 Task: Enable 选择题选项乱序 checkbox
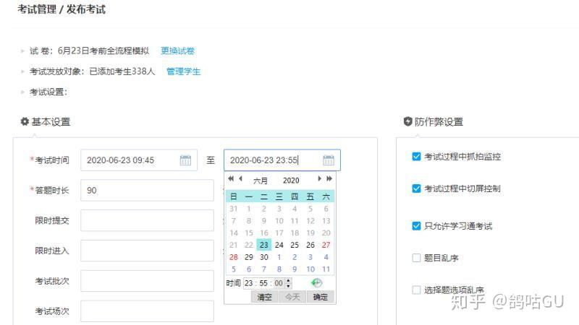pyautogui.click(x=416, y=290)
